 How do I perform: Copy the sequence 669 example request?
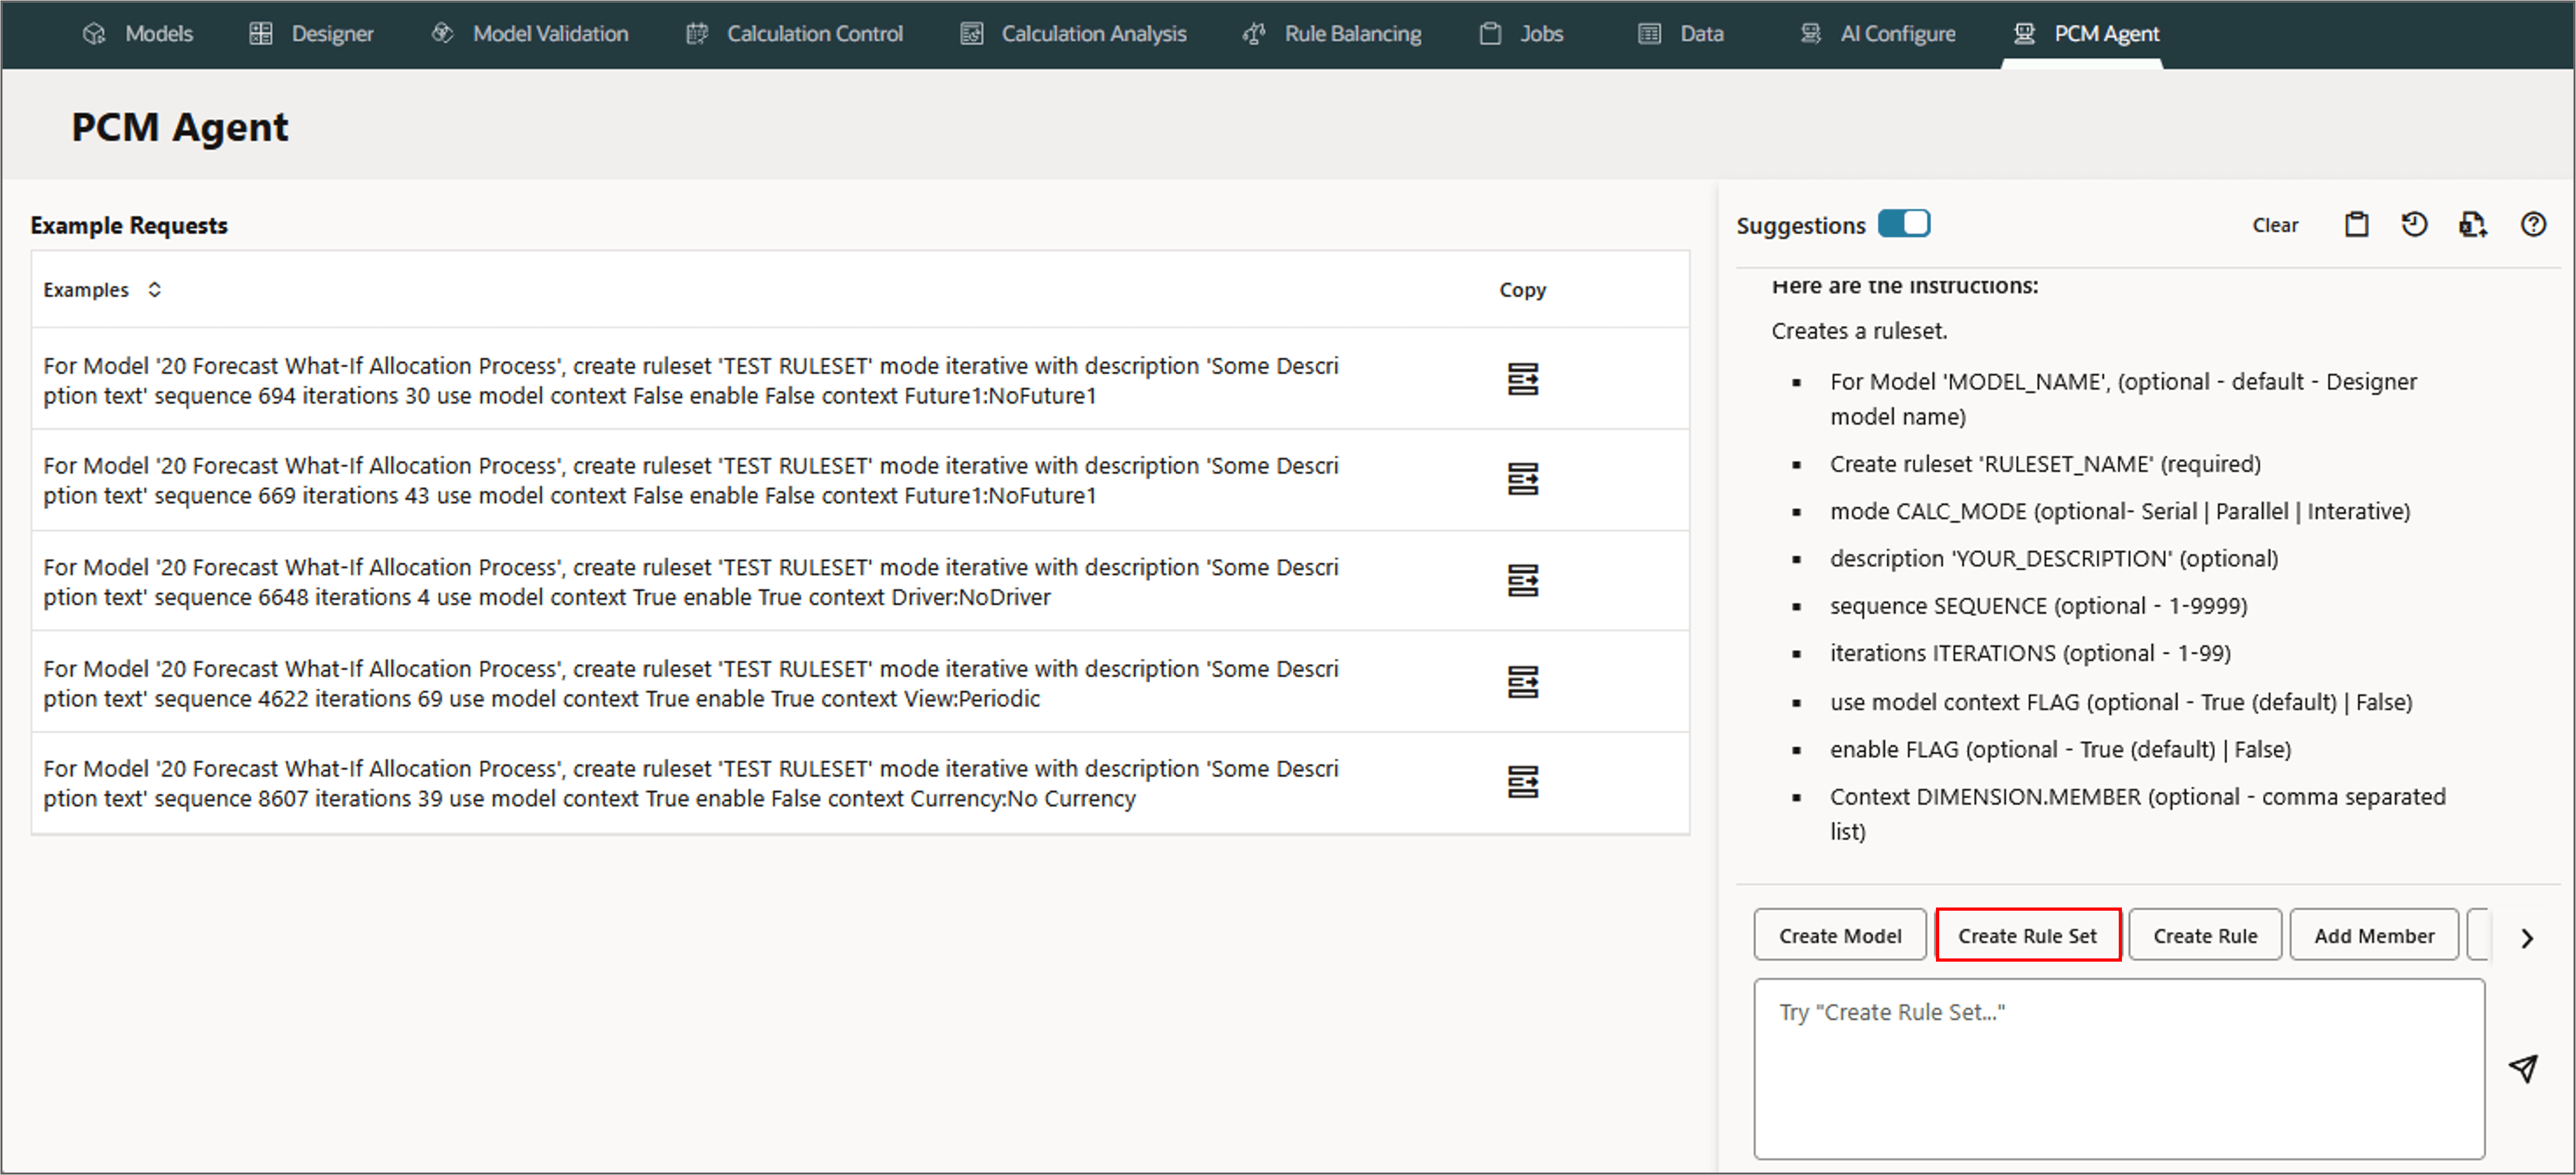[1522, 479]
